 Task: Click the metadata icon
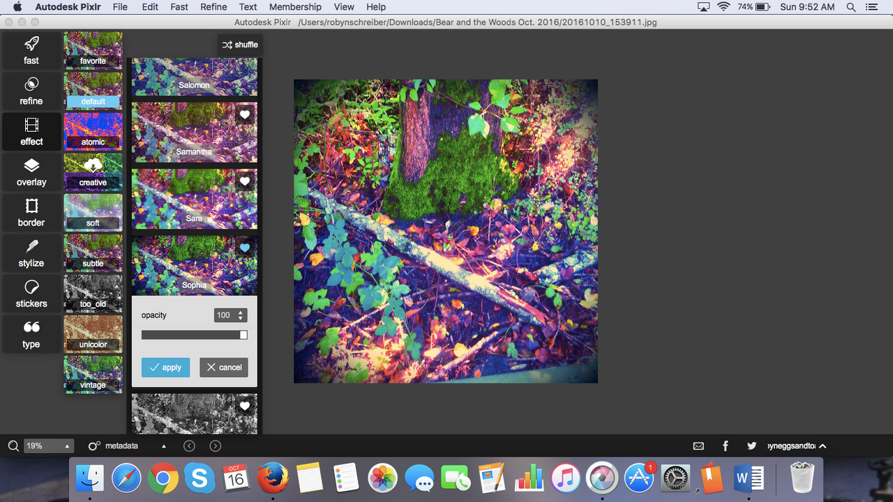click(94, 446)
